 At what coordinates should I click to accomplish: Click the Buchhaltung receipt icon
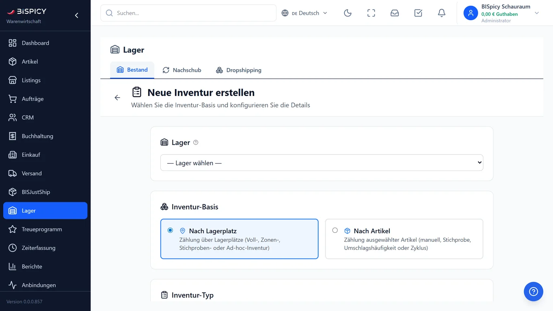13,136
